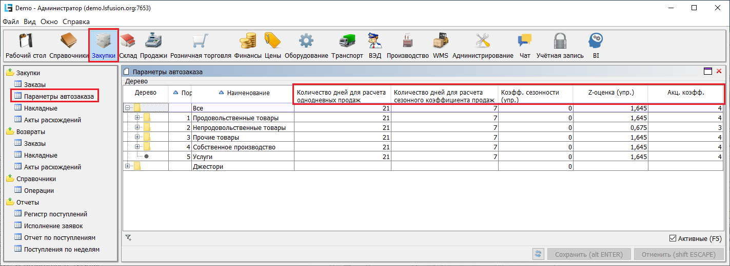
Task: Open Учётная запись padlock icon
Action: pyautogui.click(x=560, y=41)
